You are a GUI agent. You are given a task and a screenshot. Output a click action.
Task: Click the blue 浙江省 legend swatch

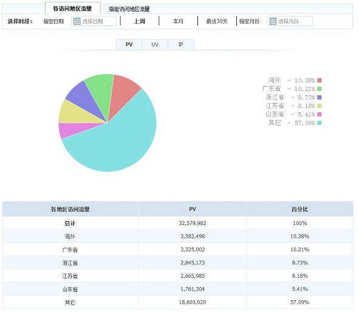[x=320, y=98]
